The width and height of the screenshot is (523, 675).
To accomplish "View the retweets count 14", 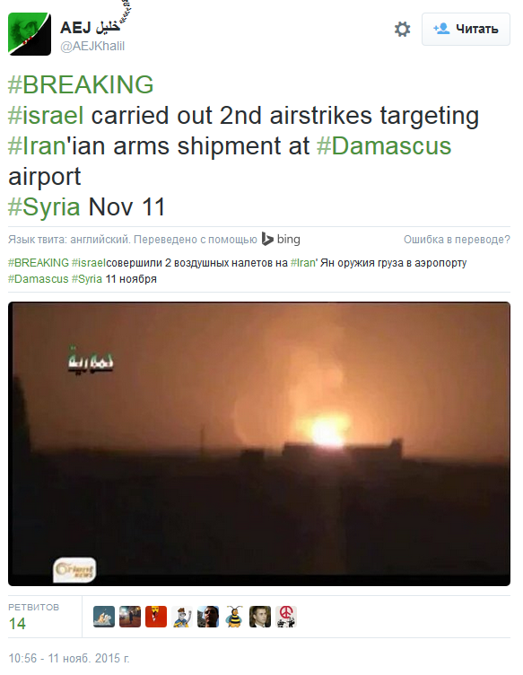I will pyautogui.click(x=17, y=623).
